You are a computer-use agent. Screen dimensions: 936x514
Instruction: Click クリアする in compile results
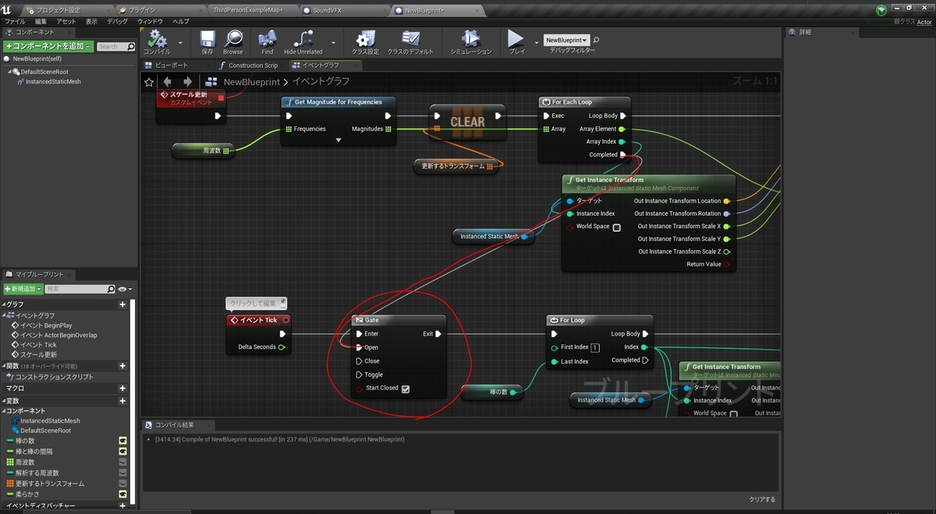tap(762, 499)
